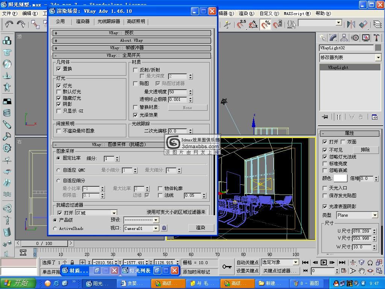The width and height of the screenshot is (385, 289).
Task: Open the Utilities hammer panel tab
Action: pyautogui.click(x=376, y=38)
